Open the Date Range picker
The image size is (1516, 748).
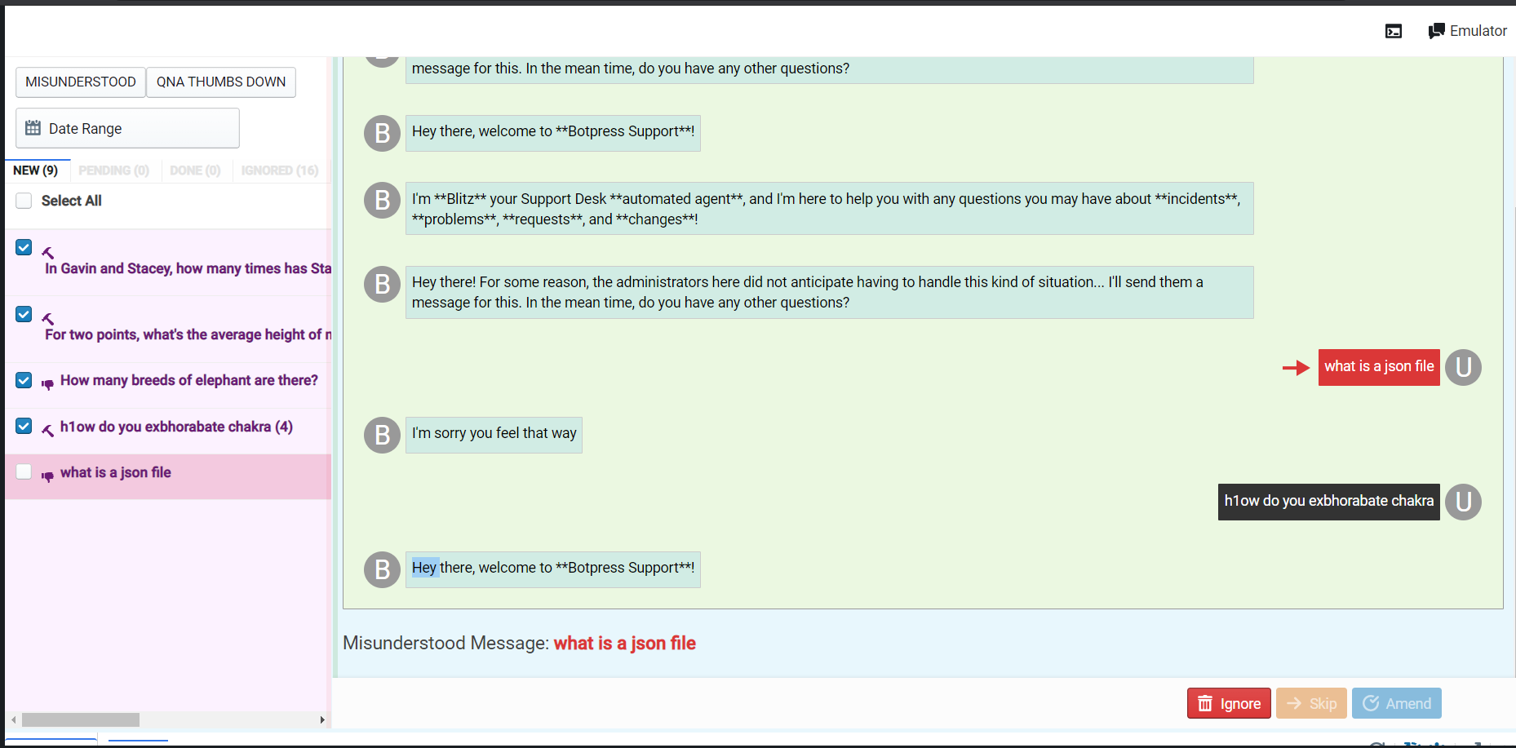tap(127, 128)
